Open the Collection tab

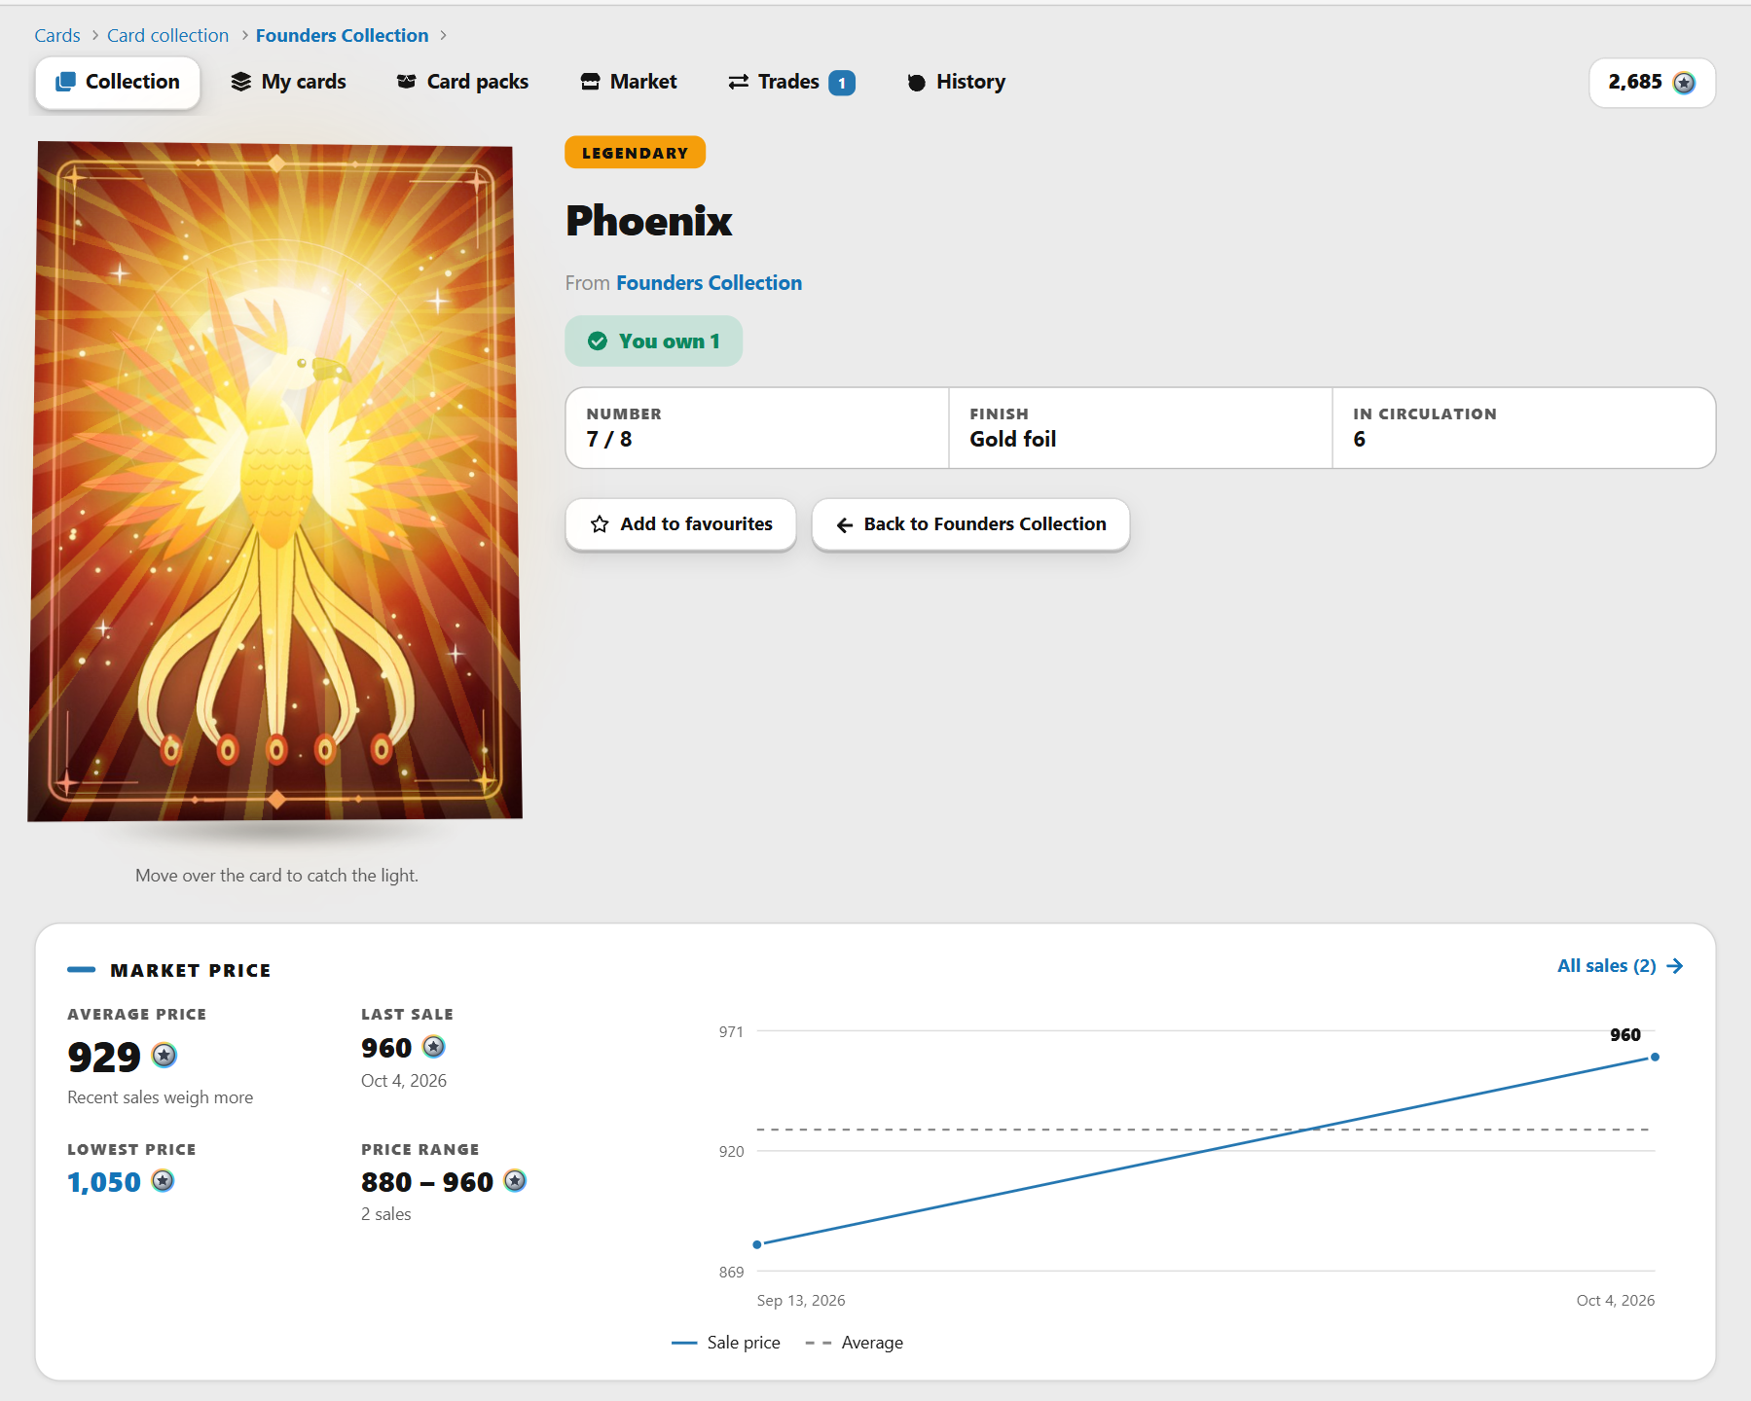click(118, 82)
